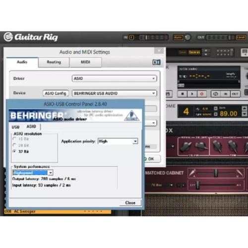This screenshot has width=248, height=248.
Task: Click the Gate threshold knob
Action: [x=187, y=37]
